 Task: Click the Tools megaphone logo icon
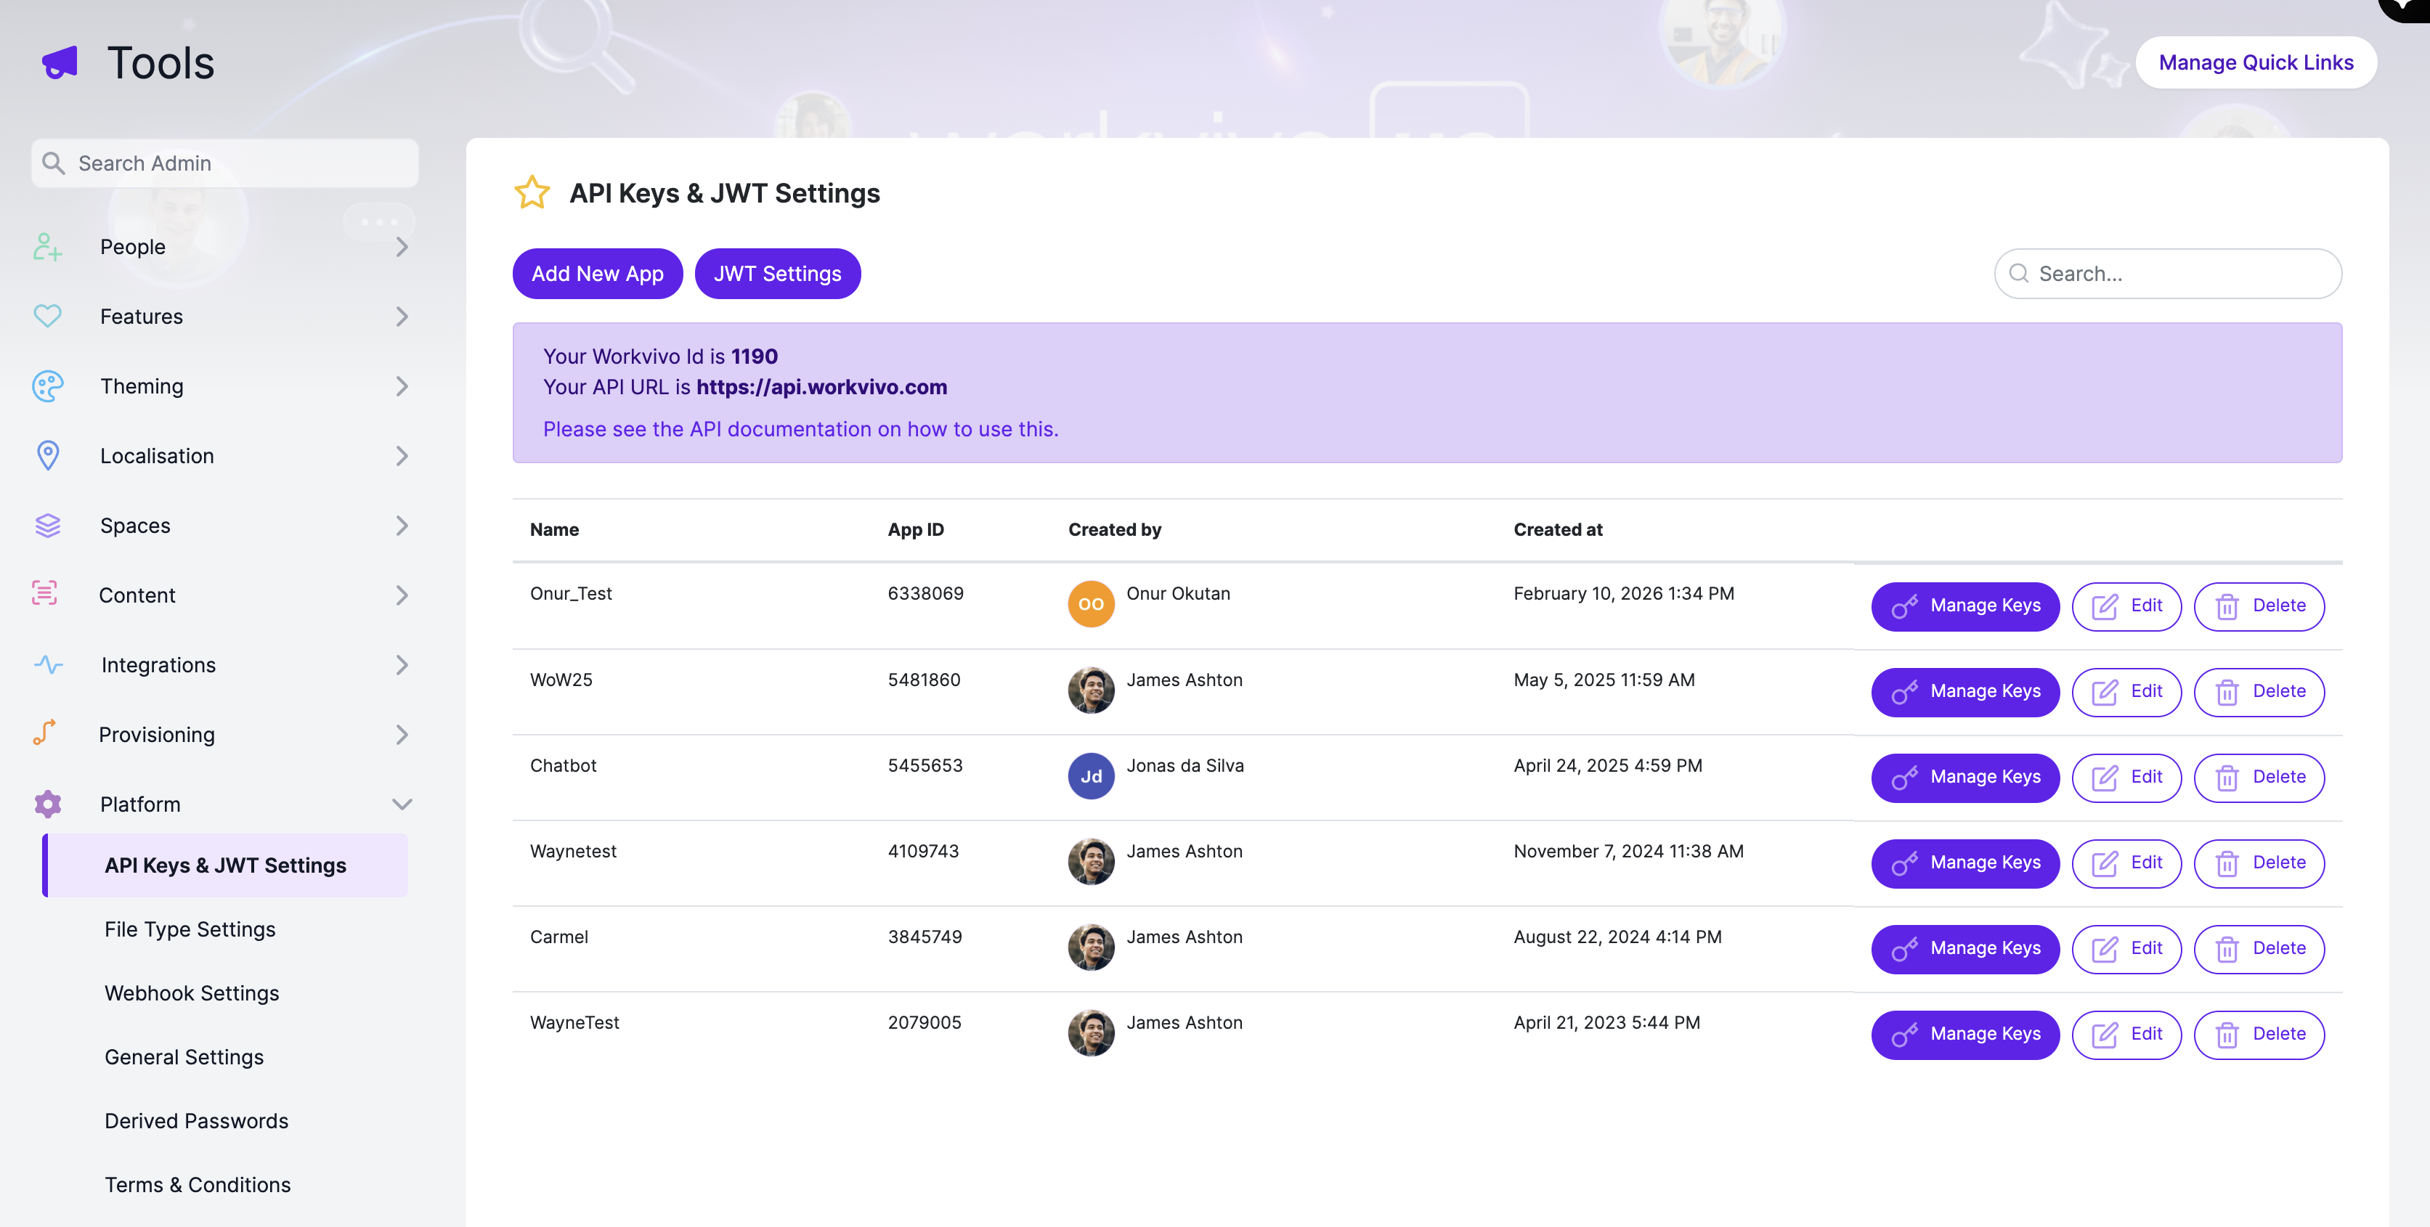pos(60,63)
